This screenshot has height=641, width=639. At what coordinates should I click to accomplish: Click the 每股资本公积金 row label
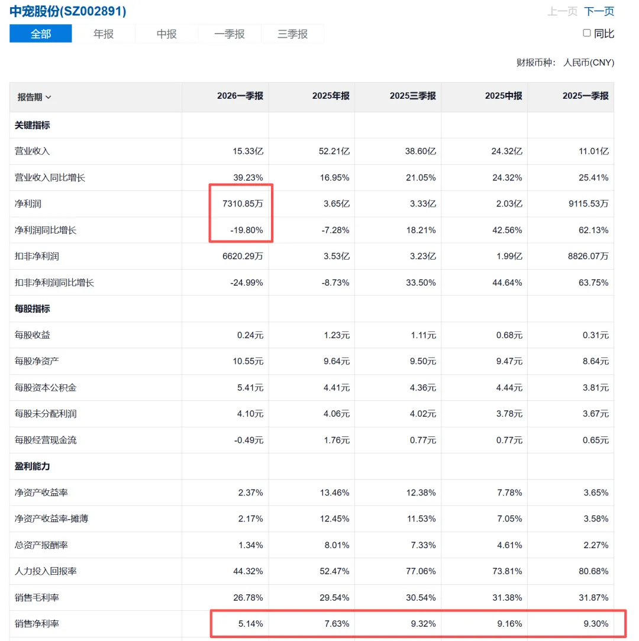[46, 387]
